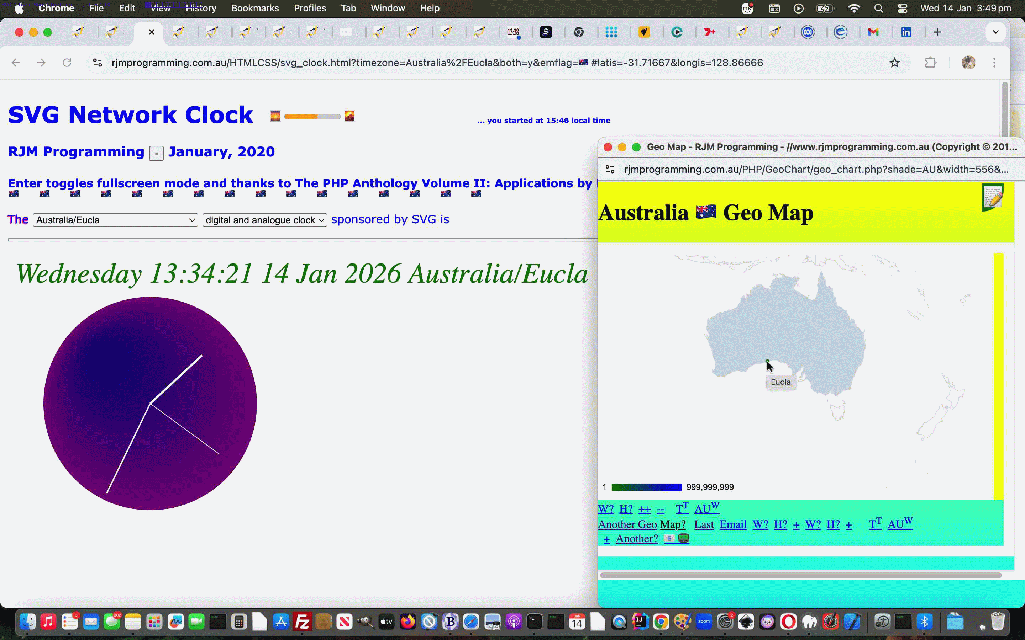Image resolution: width=1025 pixels, height=640 pixels.
Task: Click the Email link in the Geo Map window
Action: click(x=733, y=524)
